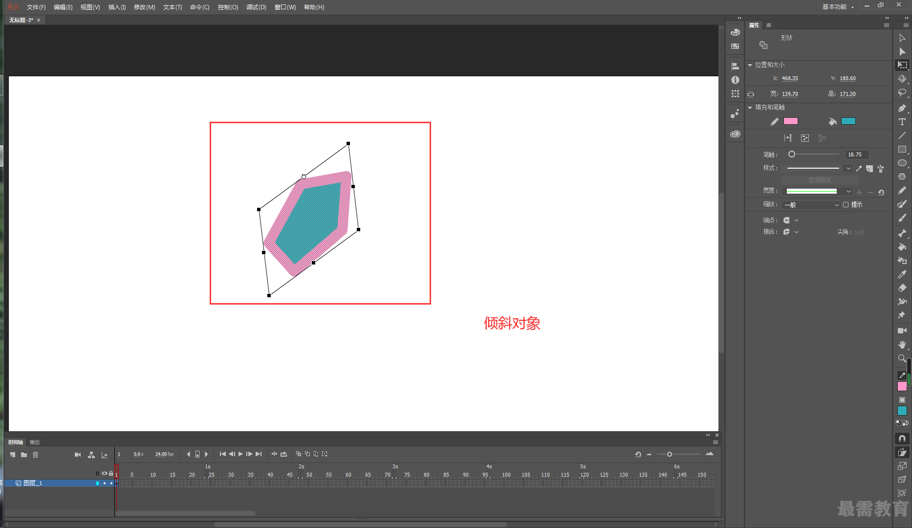The height and width of the screenshot is (528, 912).
Task: Collapse the 位置和大小 section
Action: 750,65
